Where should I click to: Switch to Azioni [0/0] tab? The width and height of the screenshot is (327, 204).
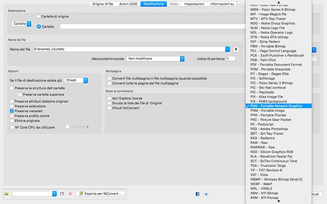tap(128, 4)
